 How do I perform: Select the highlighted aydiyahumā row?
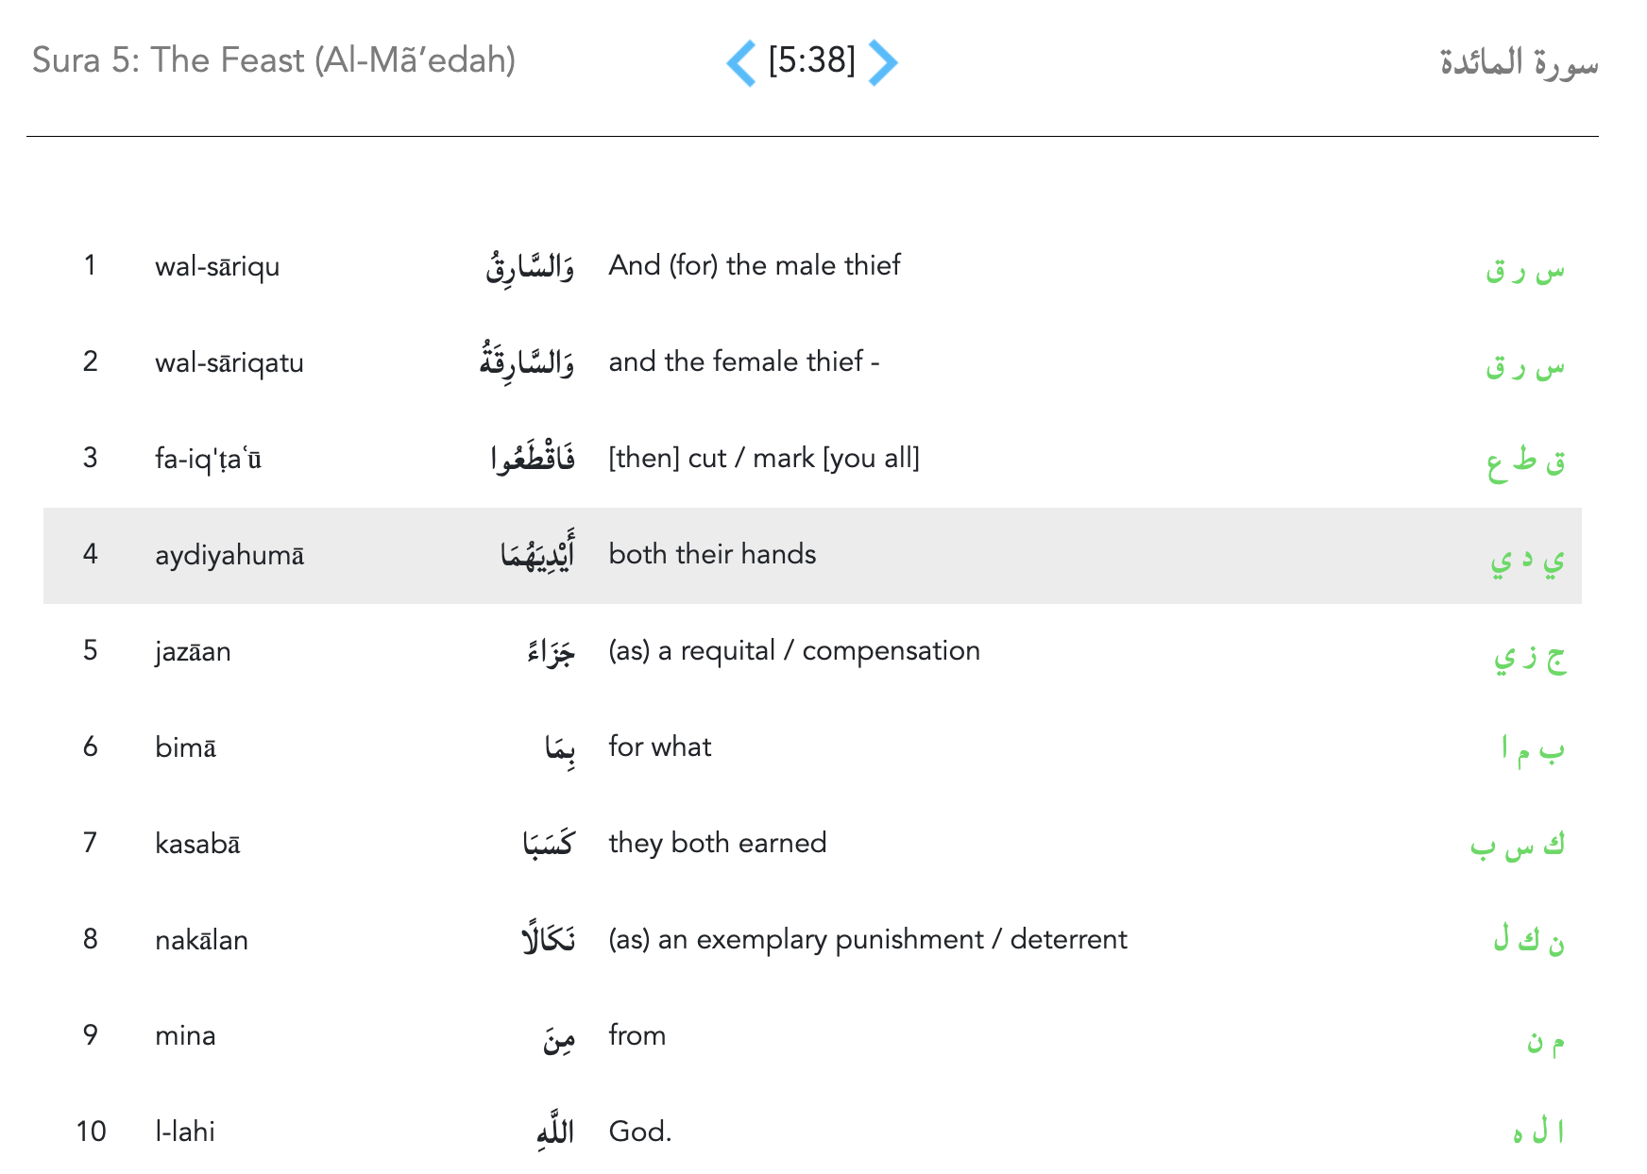pos(812,556)
